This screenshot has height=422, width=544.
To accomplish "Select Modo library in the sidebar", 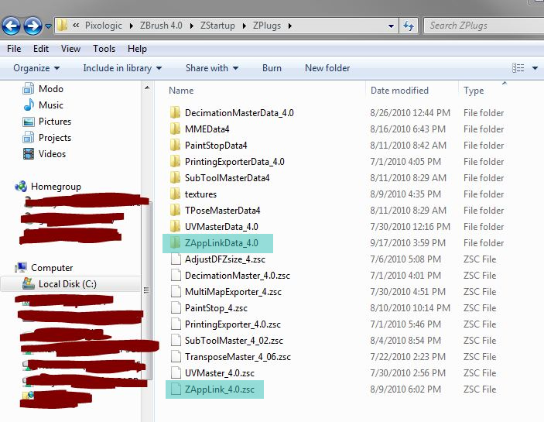I will pyautogui.click(x=43, y=89).
